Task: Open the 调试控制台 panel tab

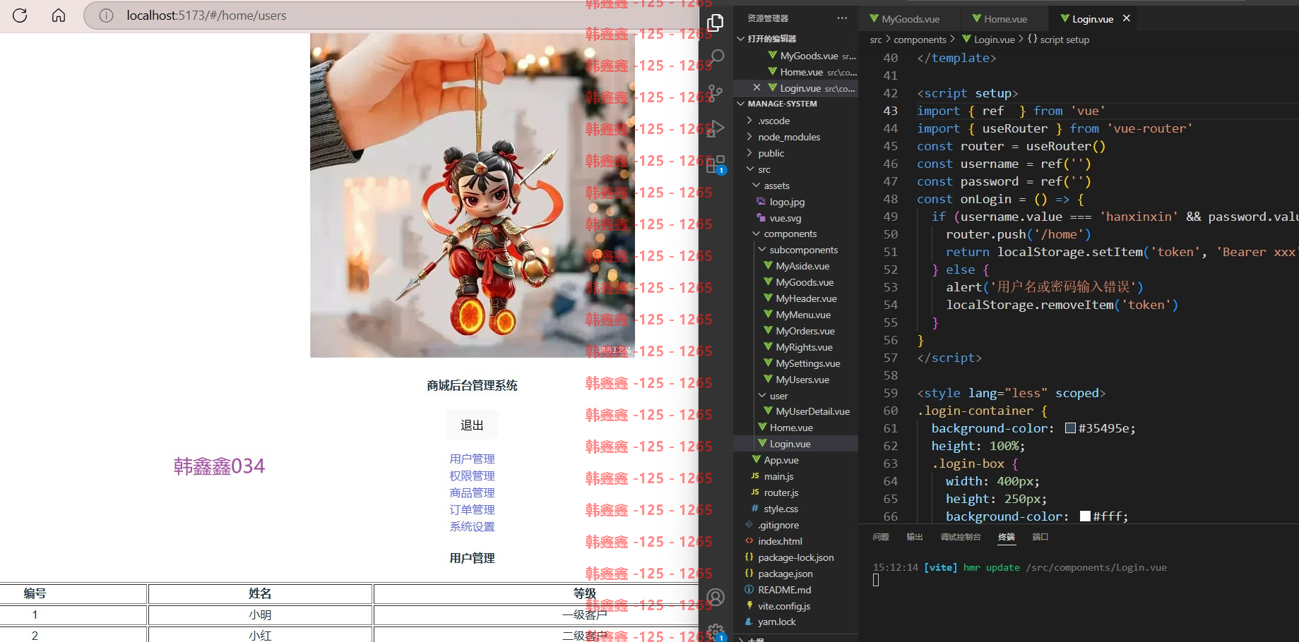Action: (961, 537)
